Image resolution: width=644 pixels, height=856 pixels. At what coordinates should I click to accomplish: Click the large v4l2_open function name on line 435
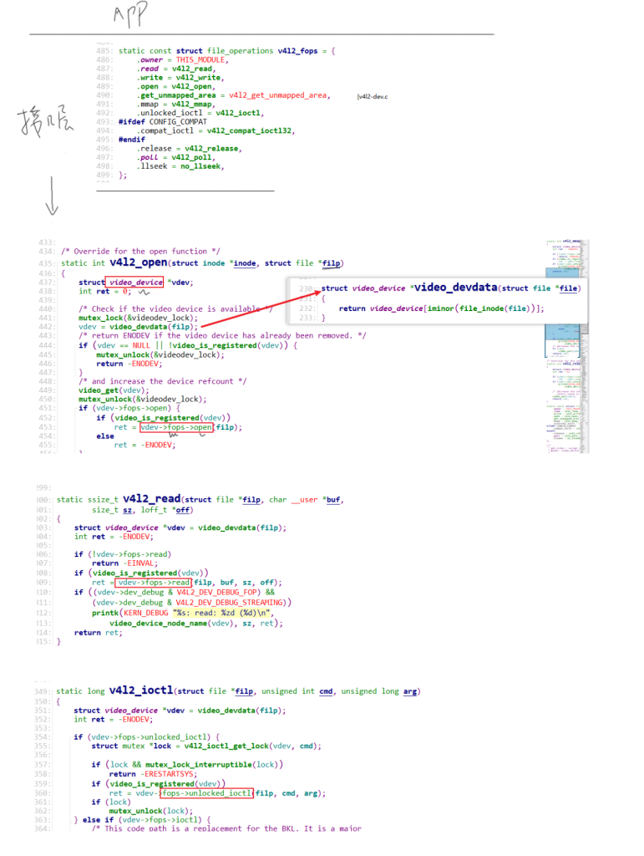pos(139,262)
